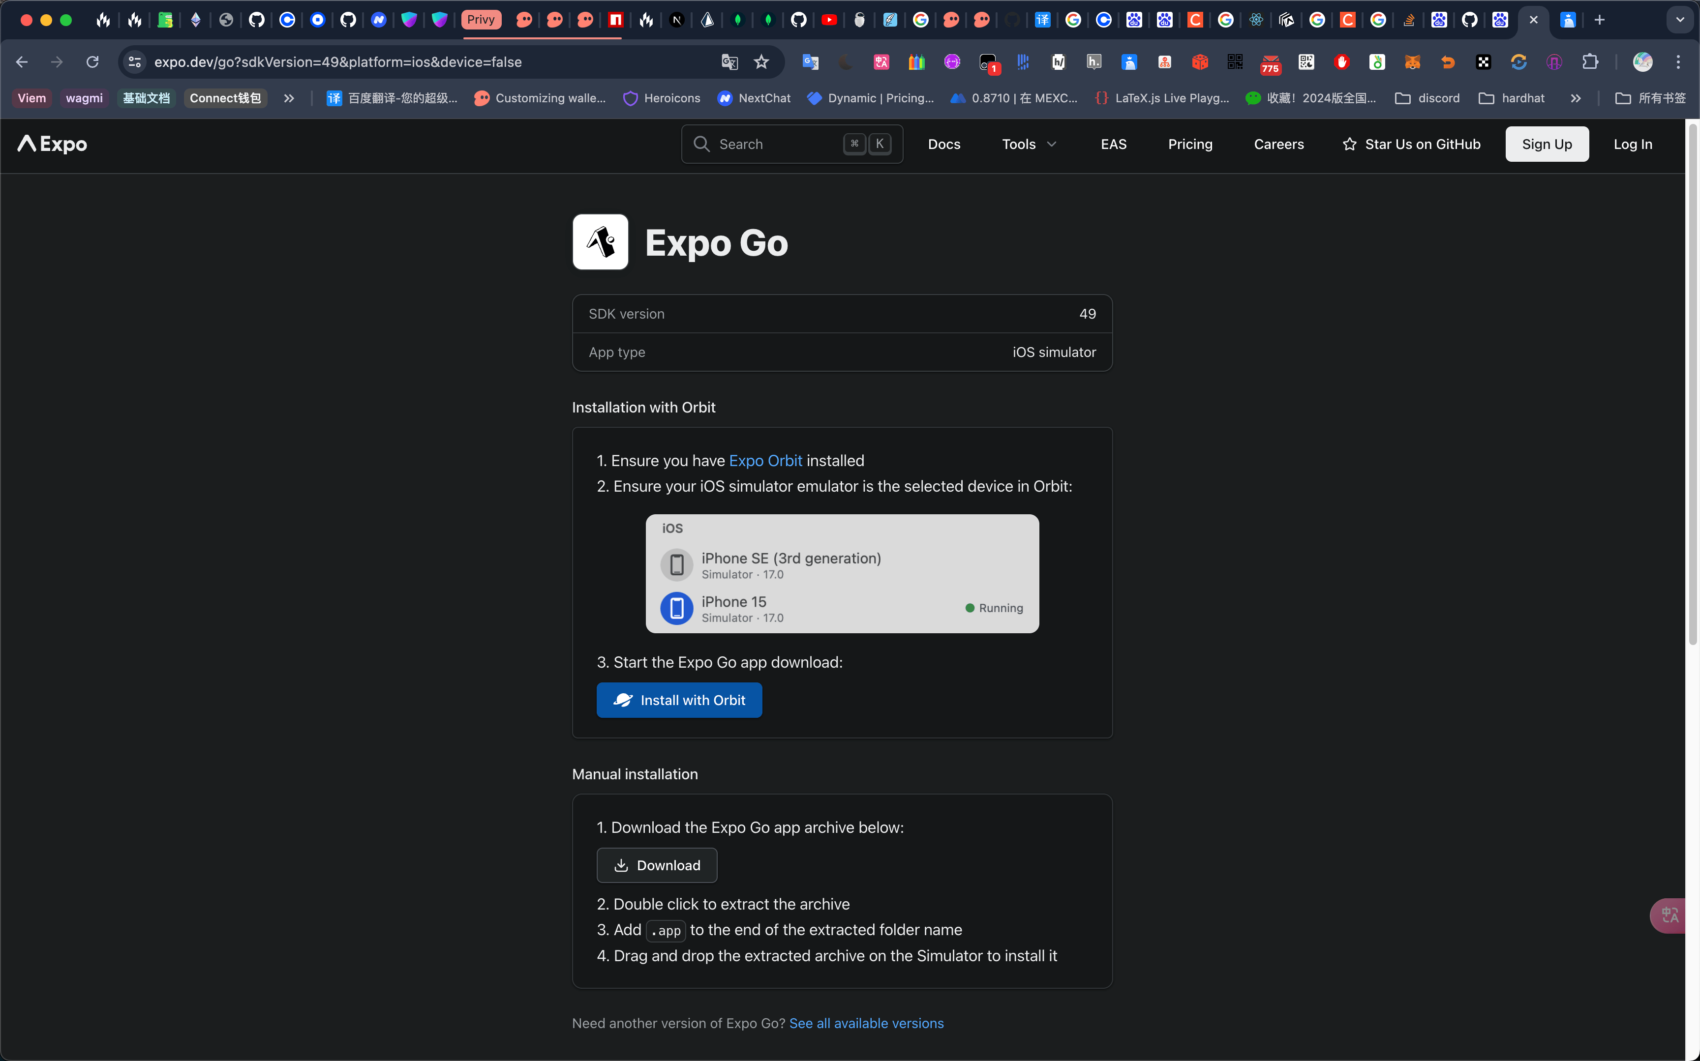Click the iOS simulator app type value
The image size is (1700, 1061).
pyautogui.click(x=1054, y=352)
